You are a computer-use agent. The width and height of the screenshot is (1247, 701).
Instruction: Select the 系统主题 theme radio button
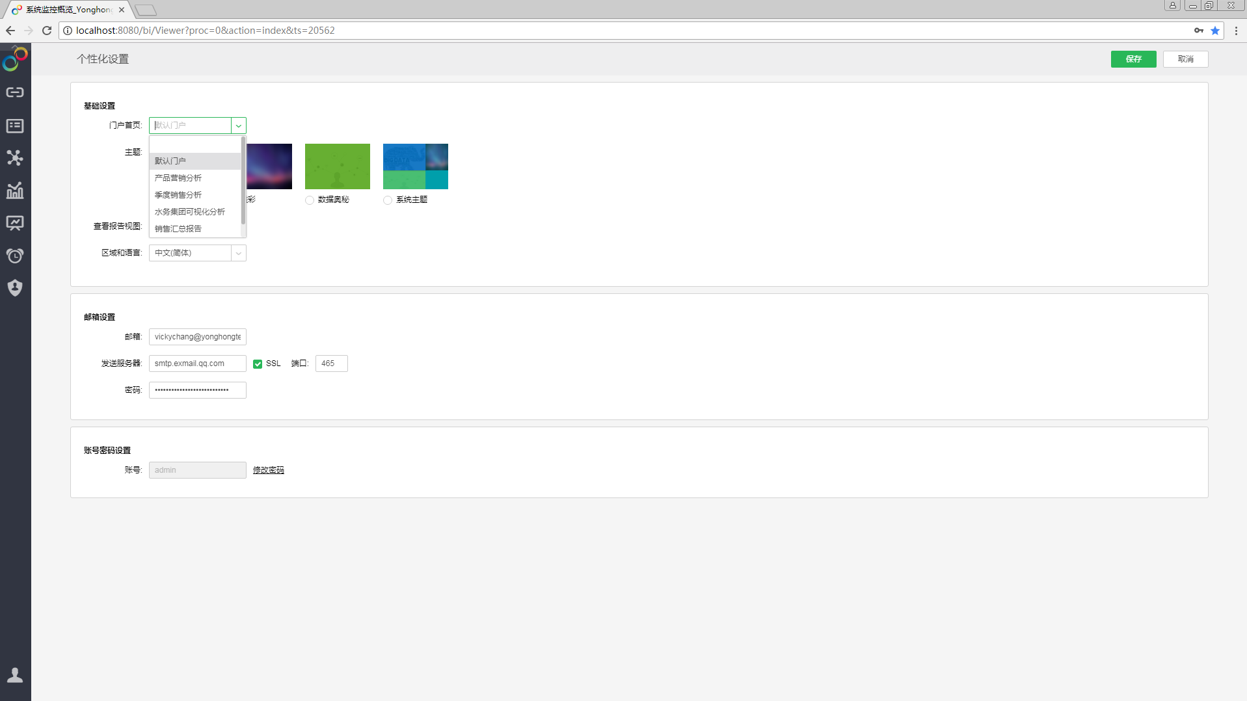coord(388,200)
